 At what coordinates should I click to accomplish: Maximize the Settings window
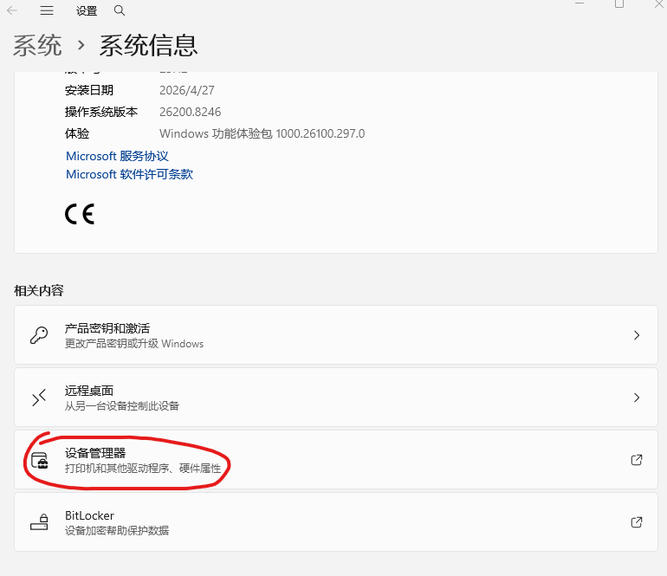point(619,3)
